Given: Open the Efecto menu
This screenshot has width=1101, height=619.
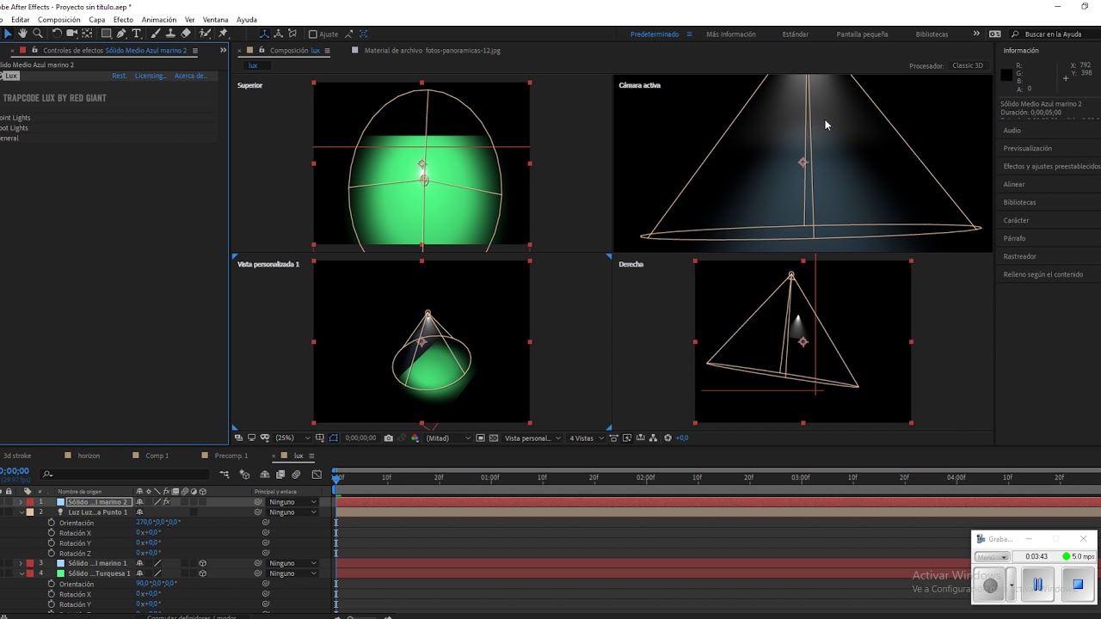Looking at the screenshot, I should [x=123, y=20].
